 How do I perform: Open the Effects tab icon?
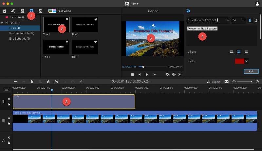point(13,11)
